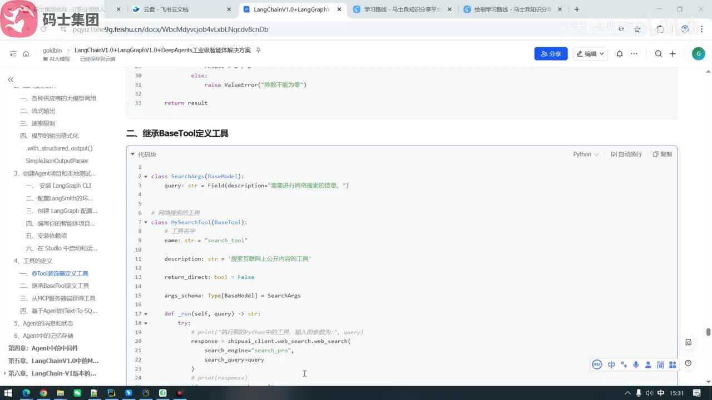Open the Windows Start menu
This screenshot has height=400, width=712.
(9, 393)
